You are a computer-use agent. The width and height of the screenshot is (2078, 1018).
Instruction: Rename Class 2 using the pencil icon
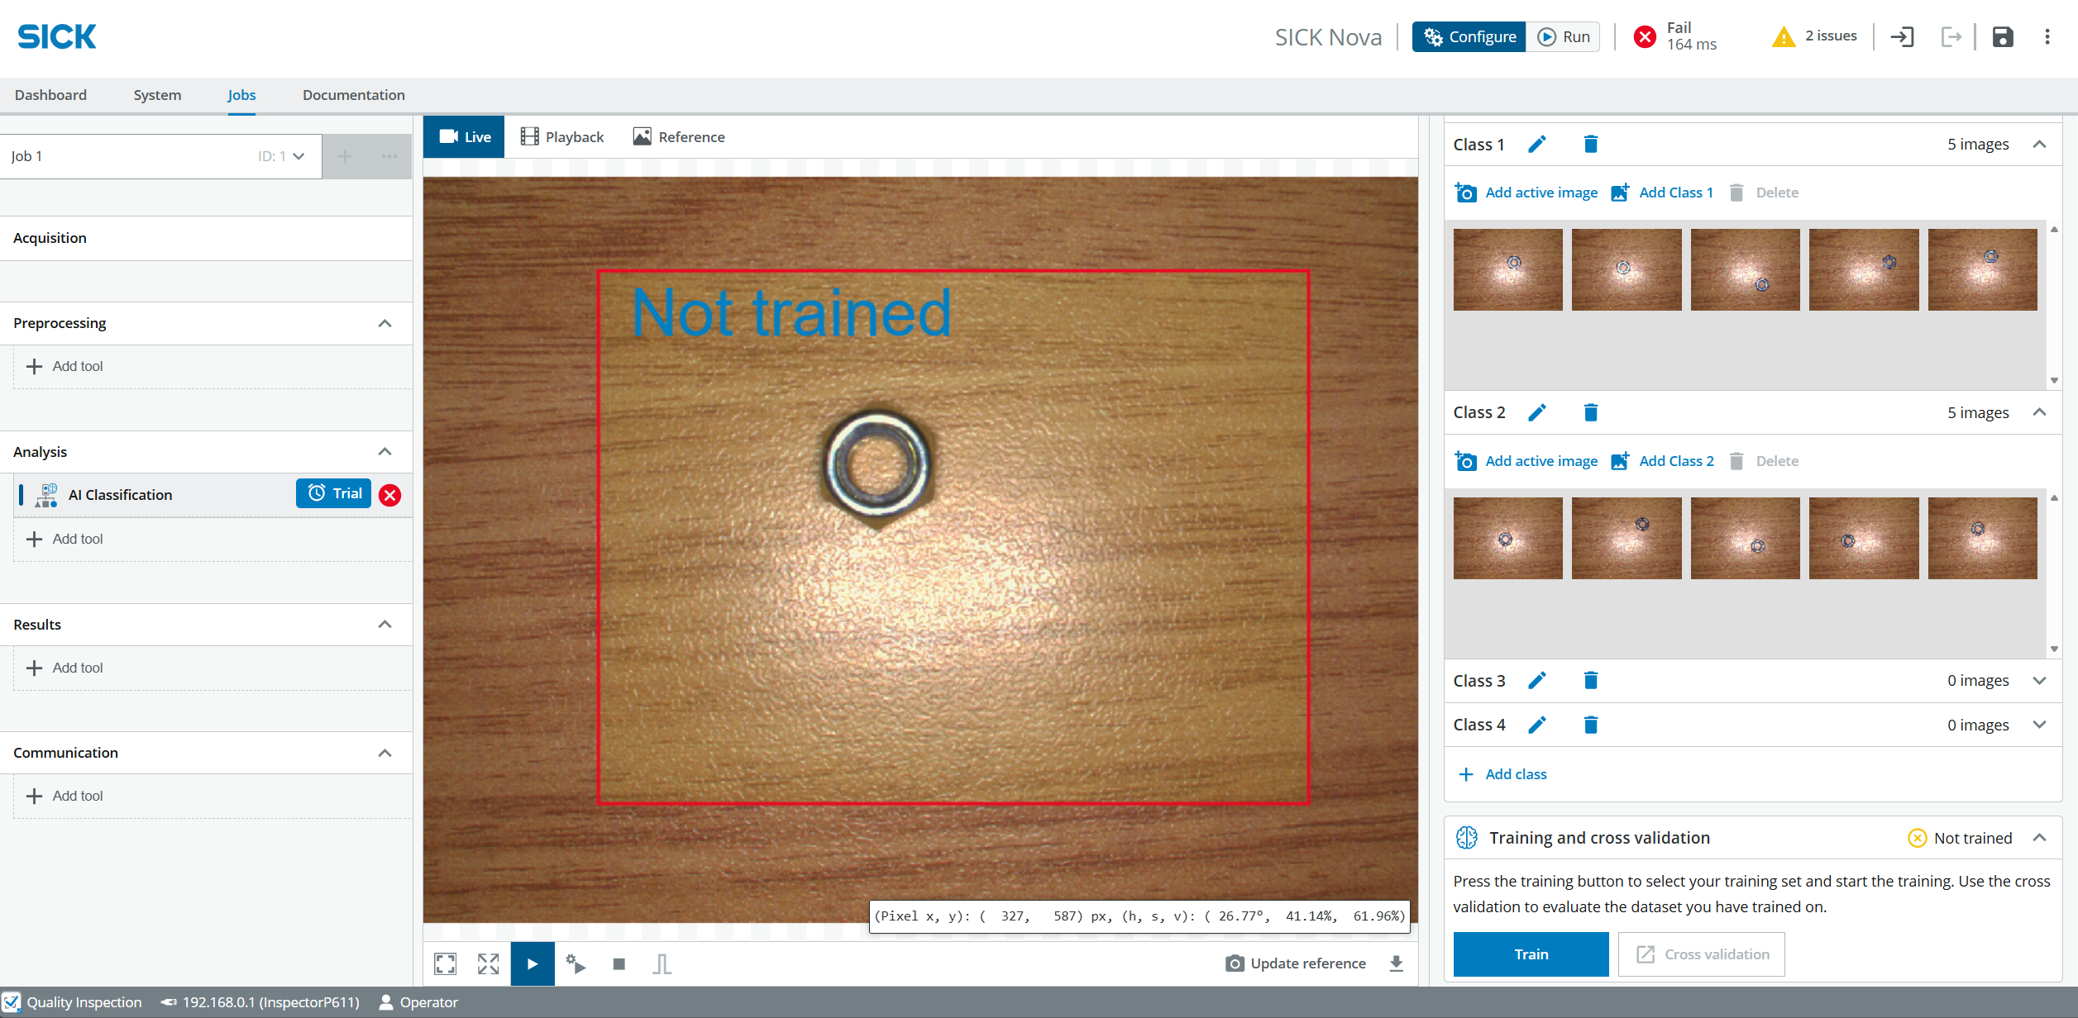coord(1537,411)
